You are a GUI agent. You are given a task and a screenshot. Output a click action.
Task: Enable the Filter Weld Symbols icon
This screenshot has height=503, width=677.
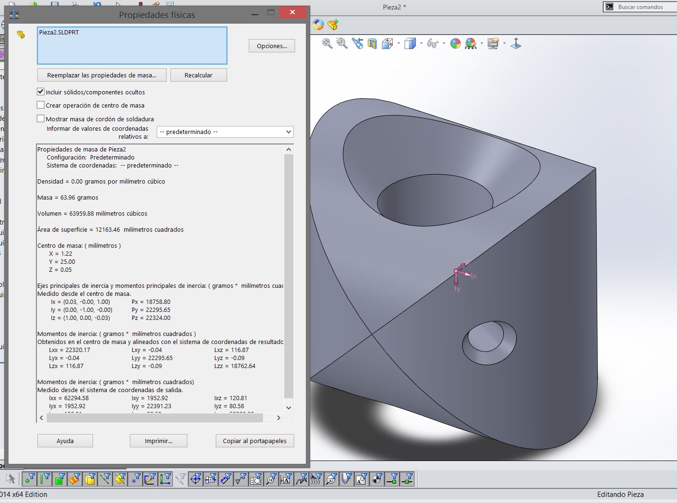[301, 479]
